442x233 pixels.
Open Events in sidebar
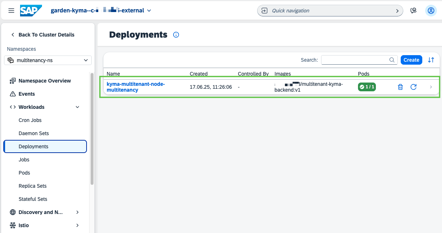(x=45, y=94)
